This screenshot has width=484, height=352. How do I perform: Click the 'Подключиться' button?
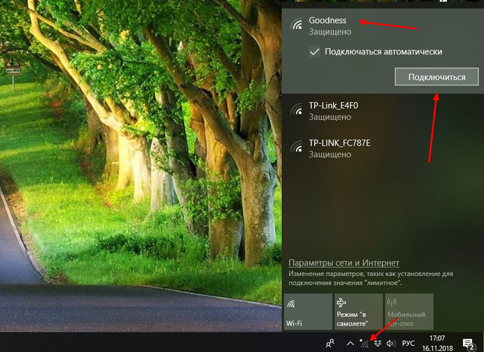[x=437, y=77]
